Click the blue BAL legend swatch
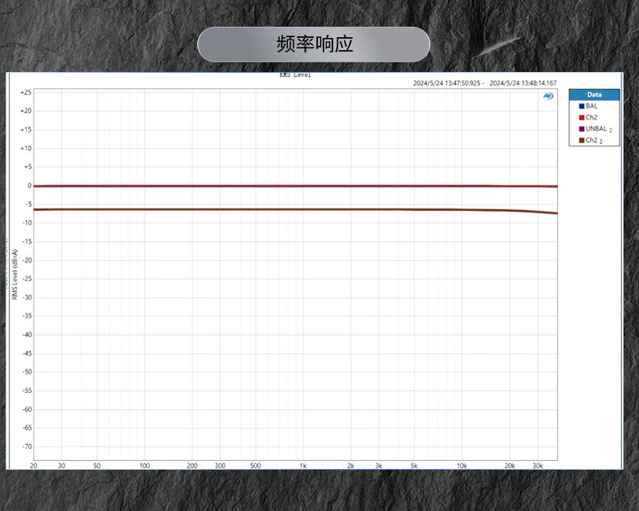Screen dimensions: 639x511 pyautogui.click(x=582, y=106)
